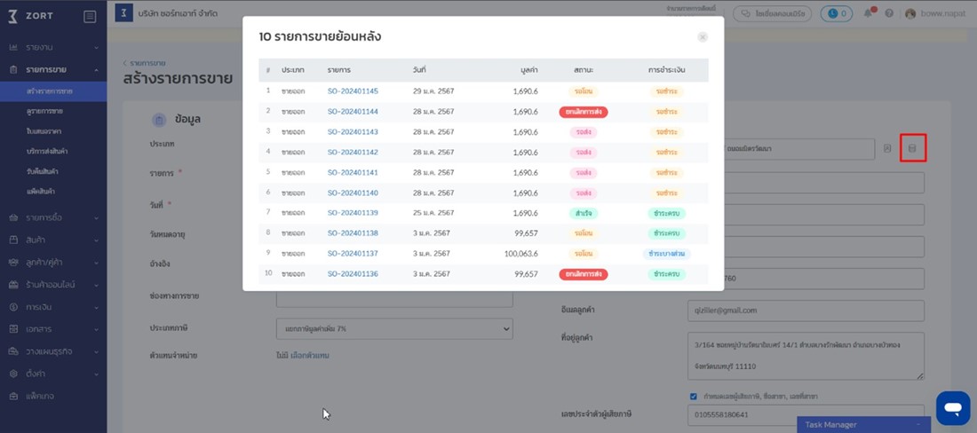Click the customer contact book icon
The image size is (977, 433).
(x=887, y=148)
